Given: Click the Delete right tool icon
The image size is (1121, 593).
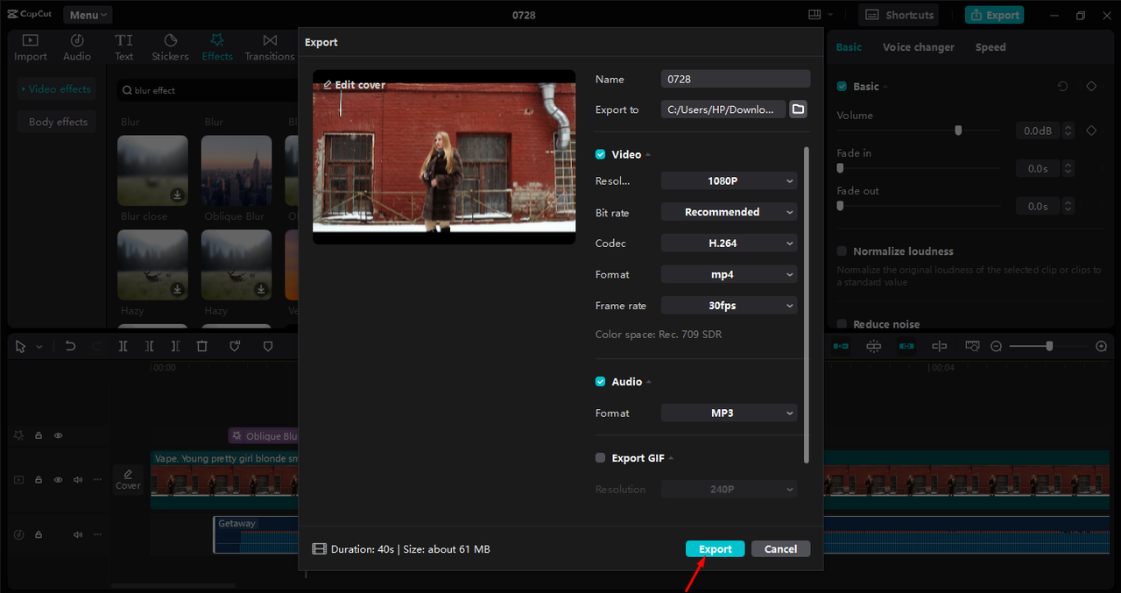Looking at the screenshot, I should [175, 347].
